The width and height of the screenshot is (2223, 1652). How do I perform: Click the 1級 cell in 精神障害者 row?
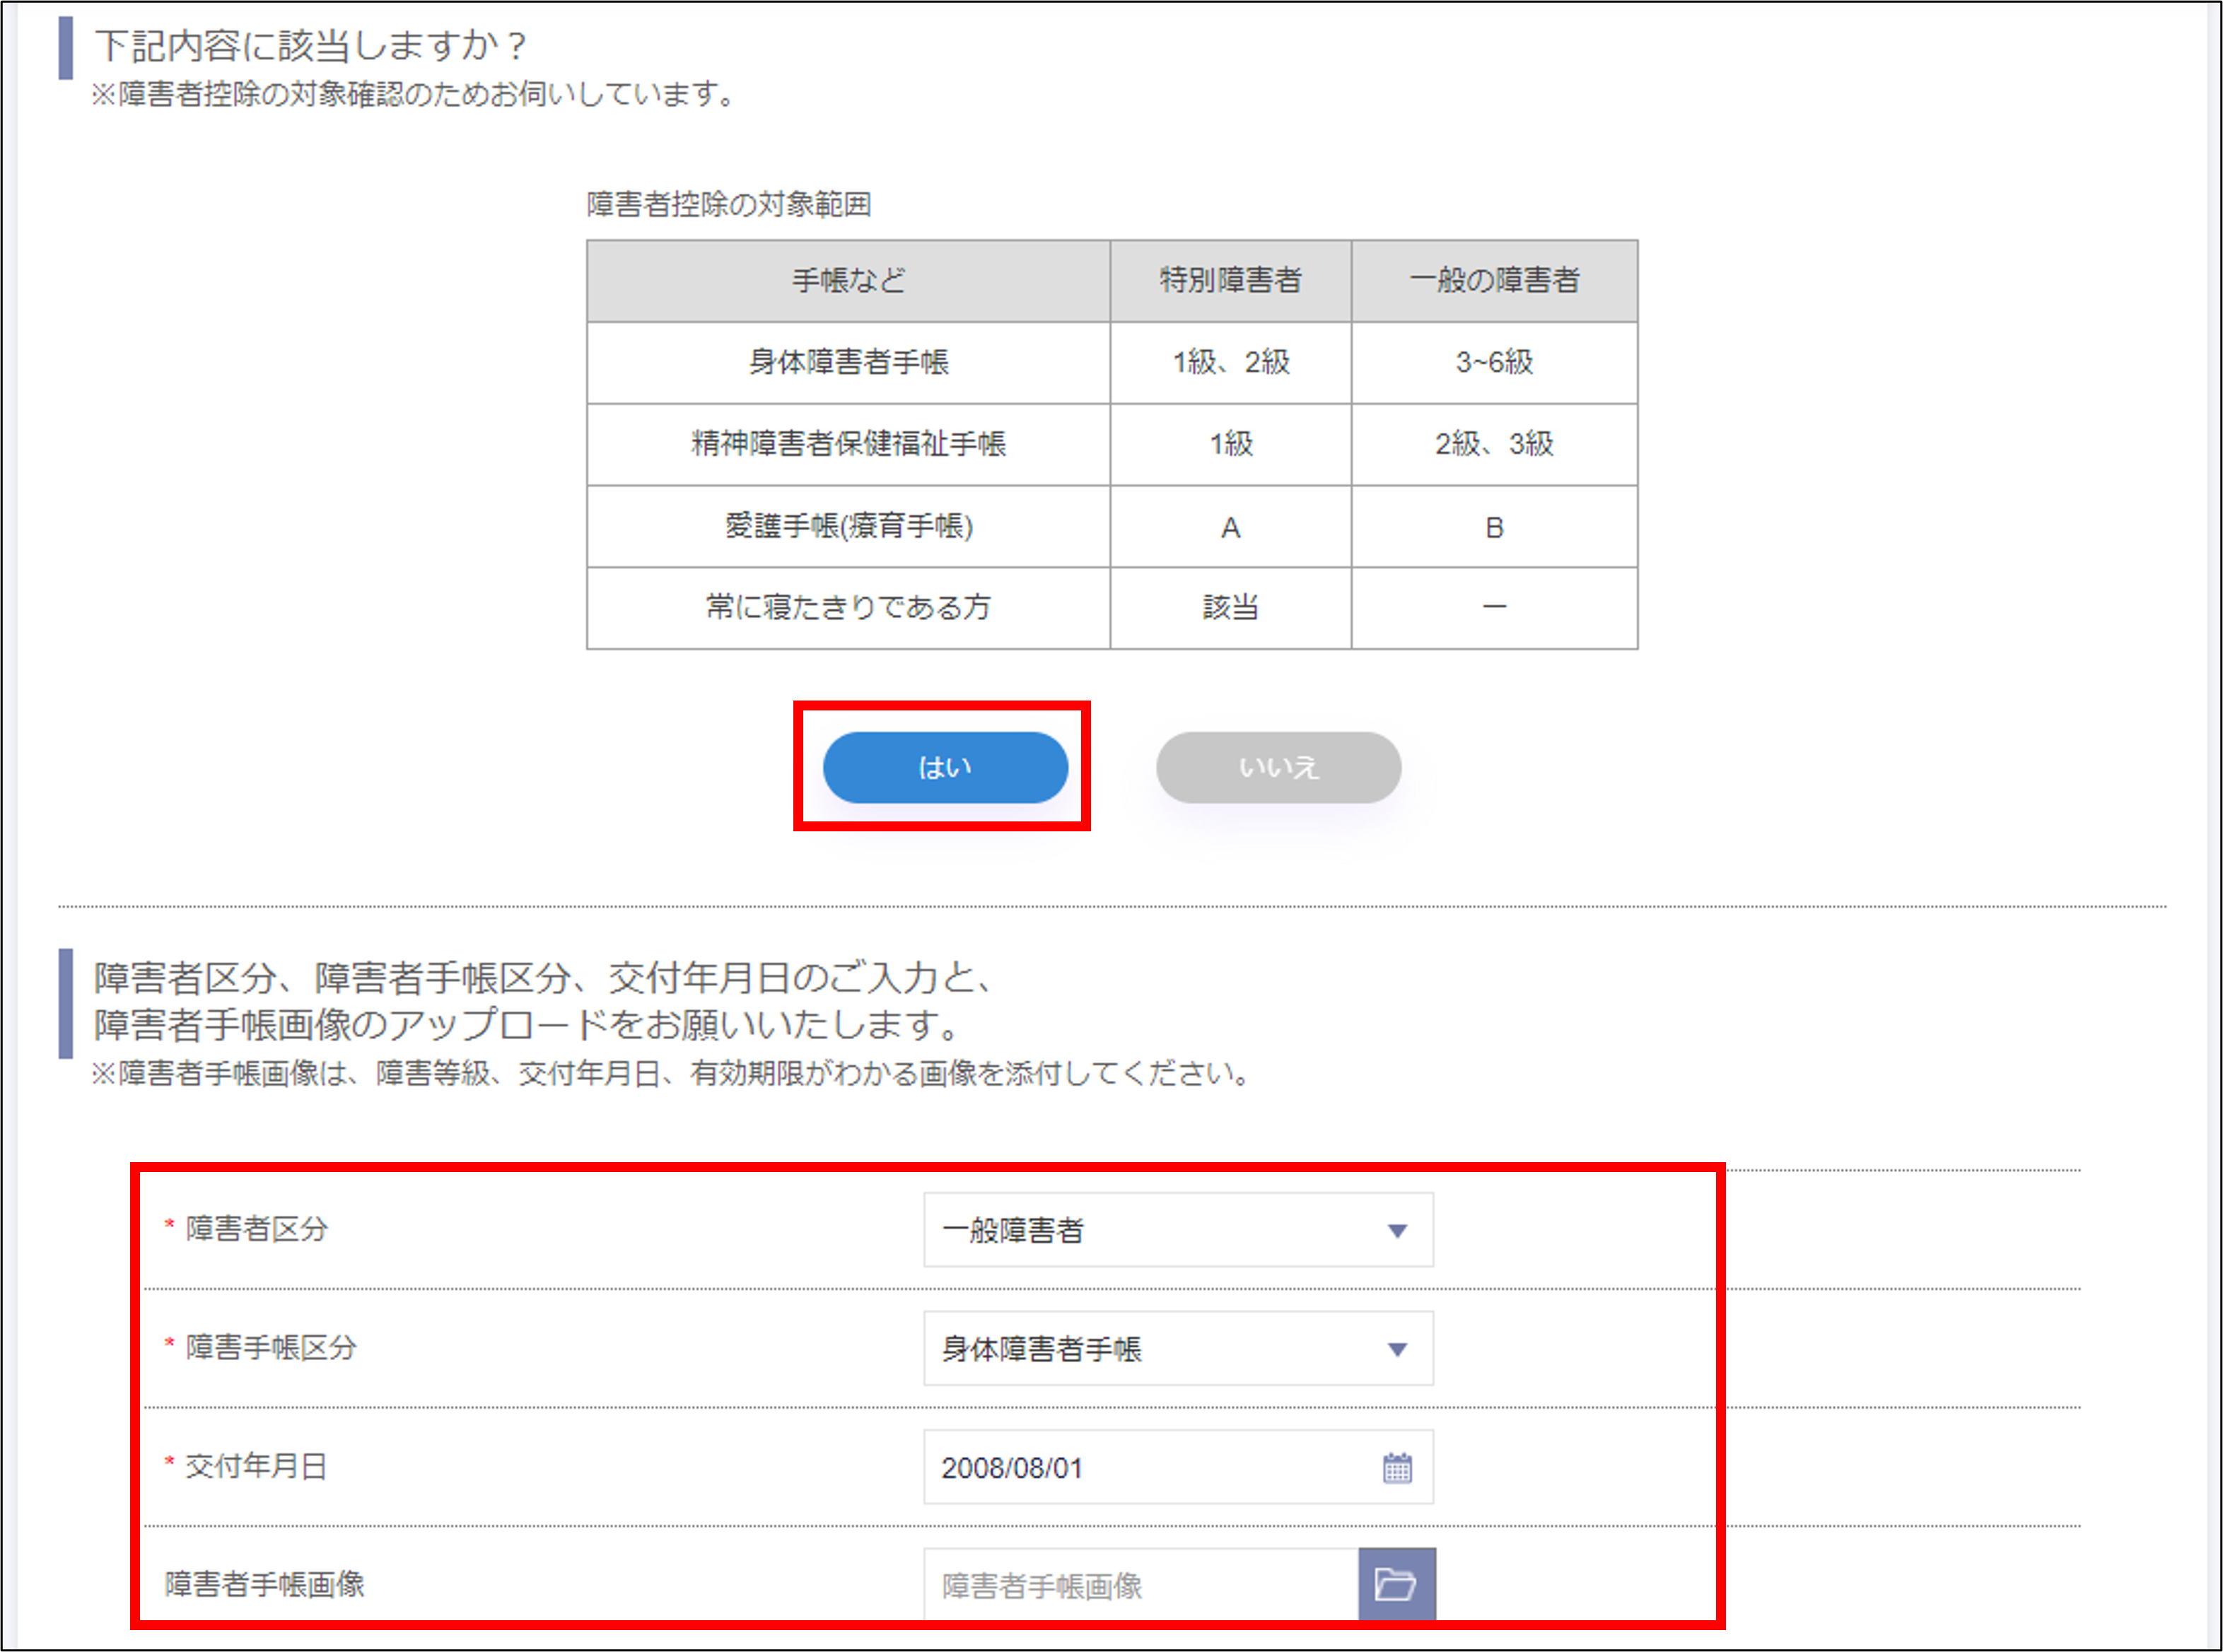pos(1230,444)
